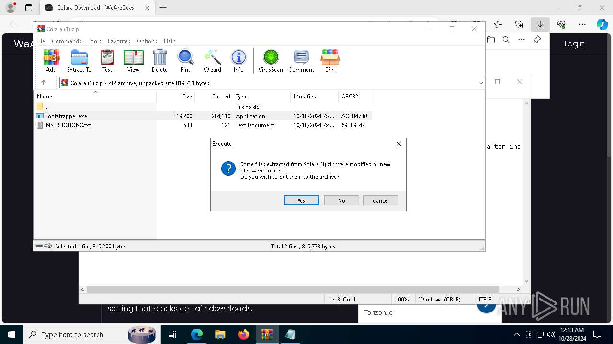Click the Login link on WeAreDevs
The height and width of the screenshot is (344, 613).
(x=574, y=43)
